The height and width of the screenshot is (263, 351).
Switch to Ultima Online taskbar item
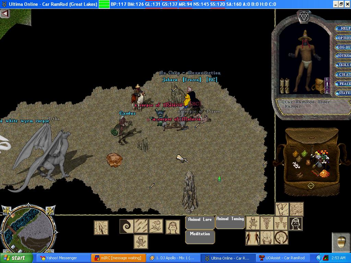pos(228,258)
